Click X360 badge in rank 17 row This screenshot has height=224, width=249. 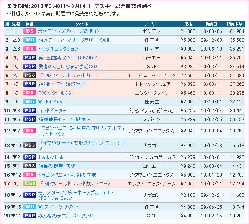click(x=30, y=184)
